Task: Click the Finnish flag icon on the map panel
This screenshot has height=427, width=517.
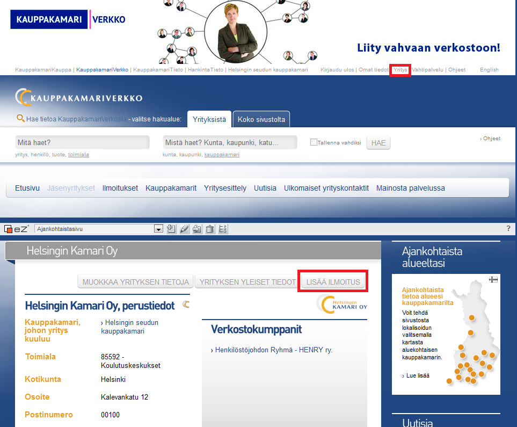Action: tap(493, 279)
